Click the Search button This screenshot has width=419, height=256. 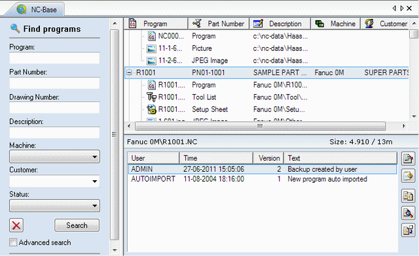pos(77,225)
